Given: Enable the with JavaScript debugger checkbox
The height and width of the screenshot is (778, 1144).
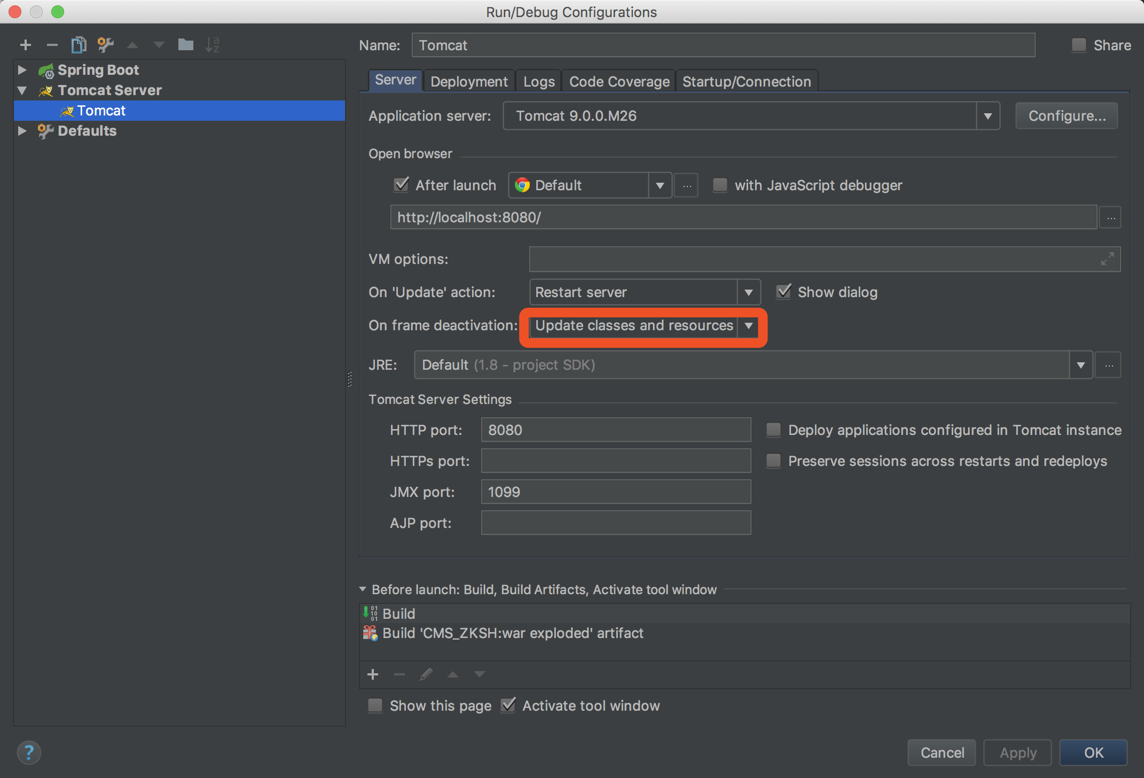Looking at the screenshot, I should pos(720,185).
